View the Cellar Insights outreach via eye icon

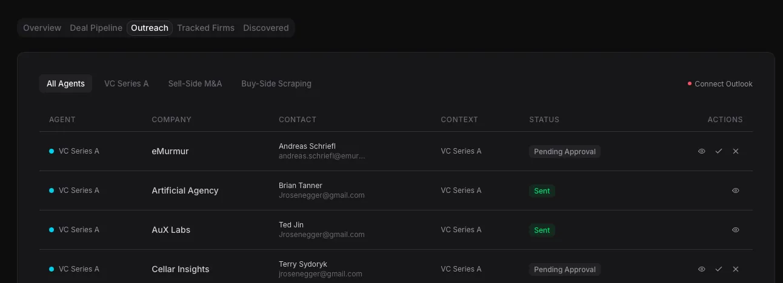tap(702, 269)
